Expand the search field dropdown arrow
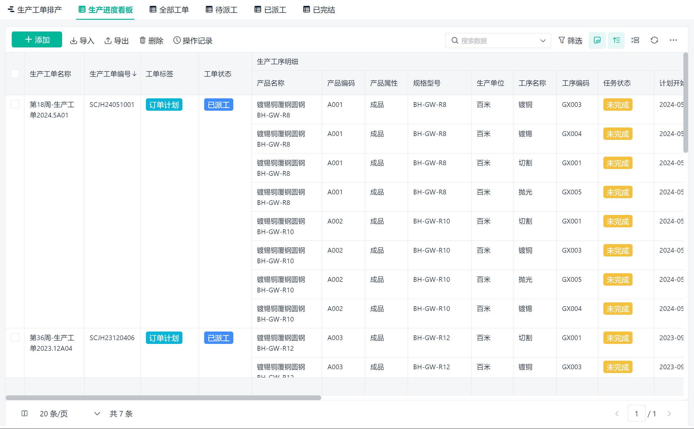This screenshot has height=429, width=694. [x=543, y=41]
